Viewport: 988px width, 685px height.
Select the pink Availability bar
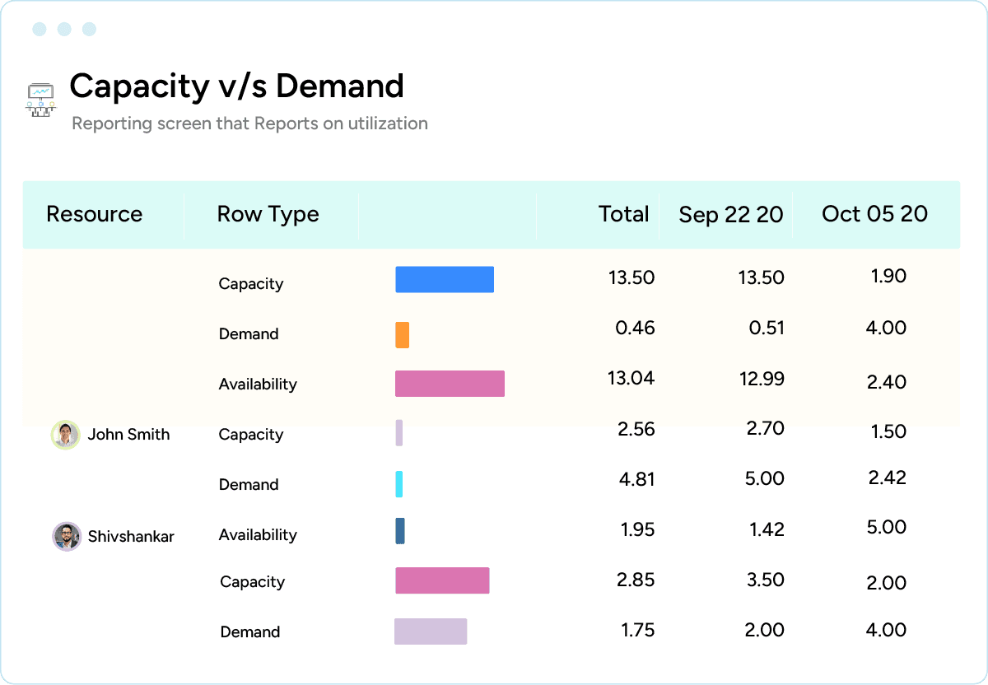coord(450,384)
